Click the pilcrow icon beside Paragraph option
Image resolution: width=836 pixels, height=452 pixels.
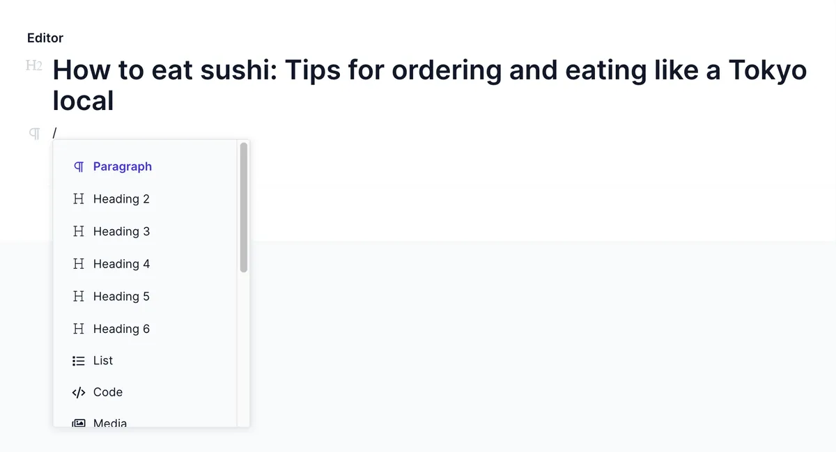point(79,166)
